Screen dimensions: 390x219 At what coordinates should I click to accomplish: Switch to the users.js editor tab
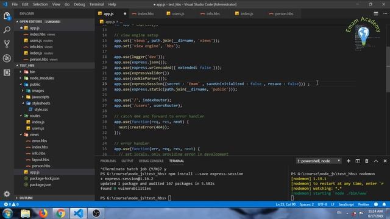(x=178, y=13)
